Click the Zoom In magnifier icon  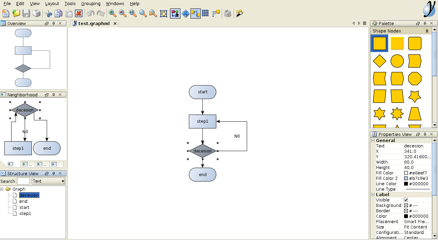click(x=112, y=13)
